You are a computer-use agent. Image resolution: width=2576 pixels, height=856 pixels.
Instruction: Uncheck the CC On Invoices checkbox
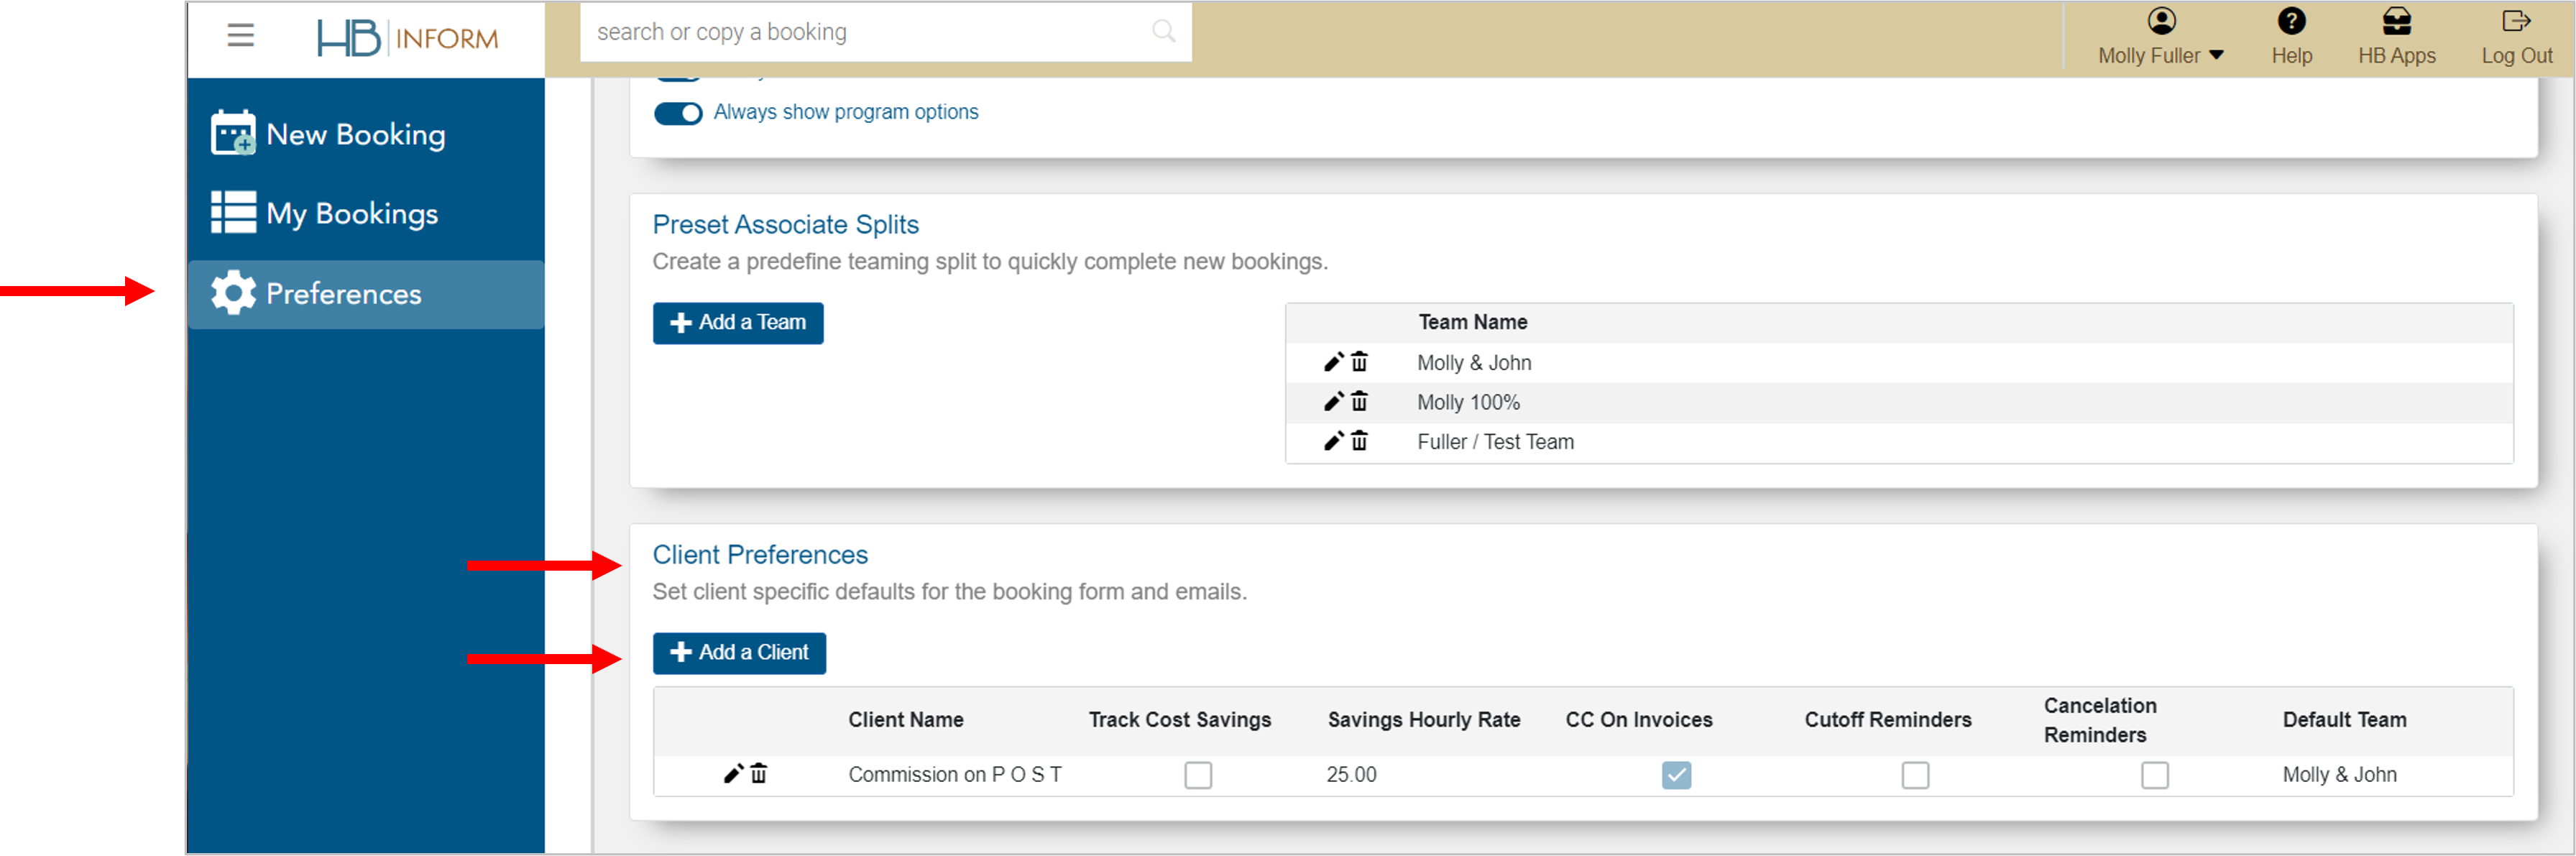[1676, 775]
